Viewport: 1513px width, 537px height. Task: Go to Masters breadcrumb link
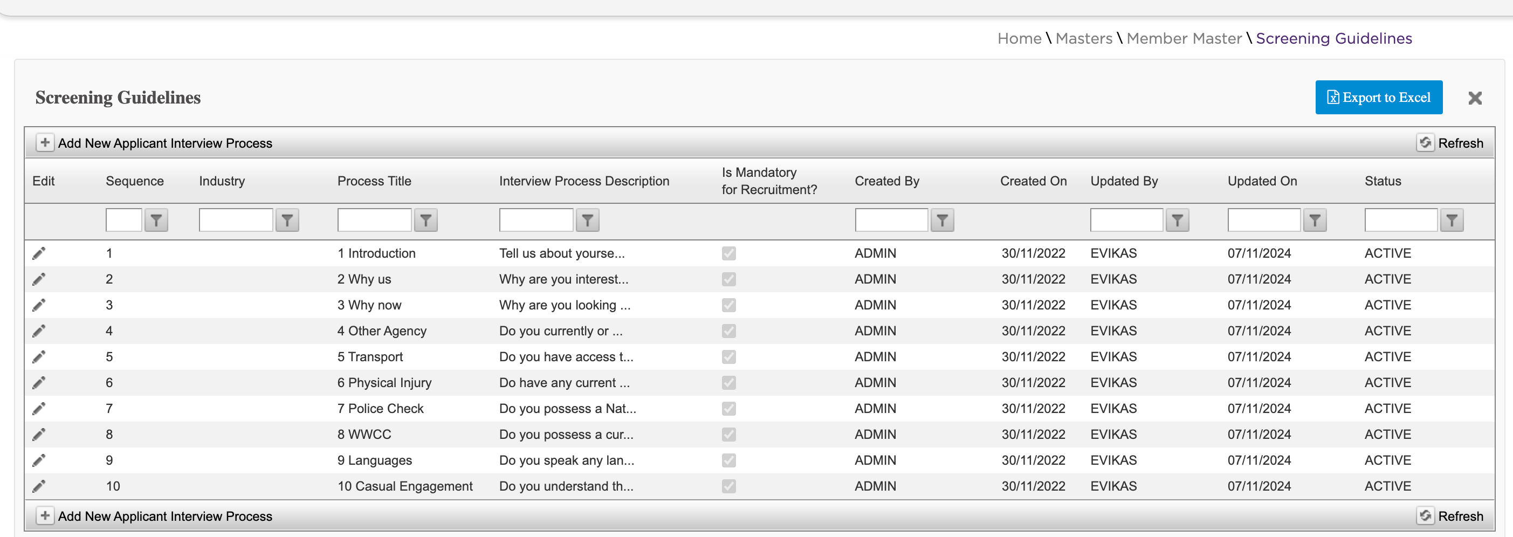pyautogui.click(x=1084, y=39)
